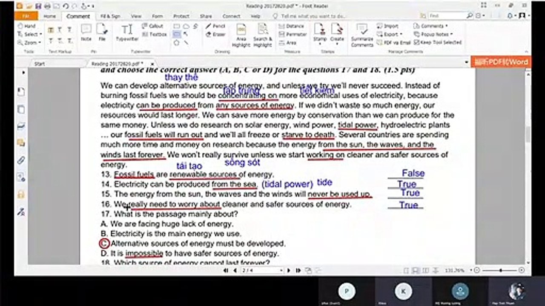
Task: Click the Tell me what you want box
Action: [314, 16]
